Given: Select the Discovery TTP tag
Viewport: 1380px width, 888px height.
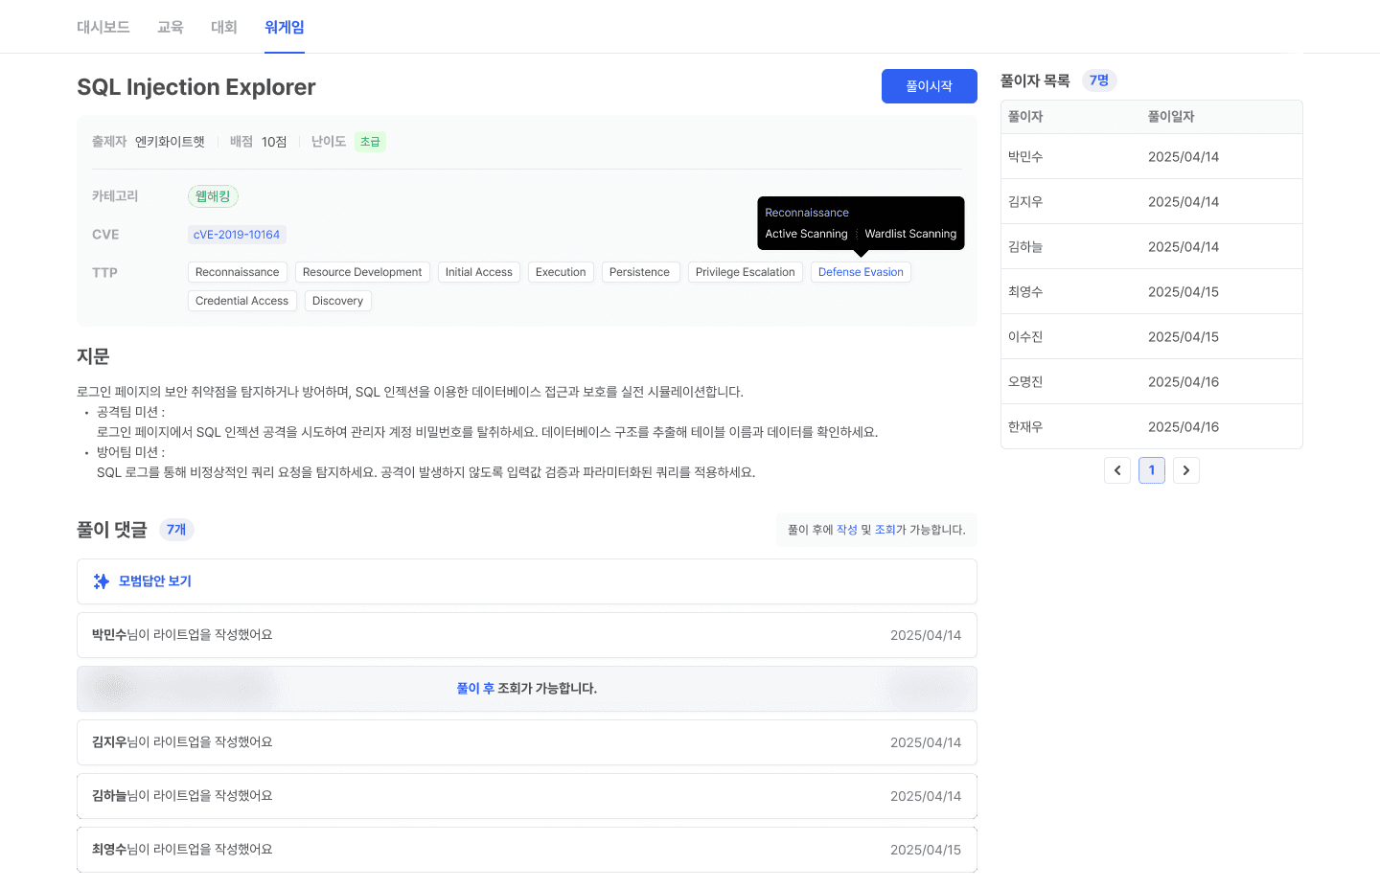Looking at the screenshot, I should point(338,301).
